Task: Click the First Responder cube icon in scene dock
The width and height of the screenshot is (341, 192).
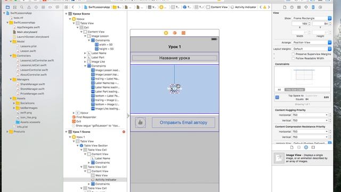Action: [175, 33]
